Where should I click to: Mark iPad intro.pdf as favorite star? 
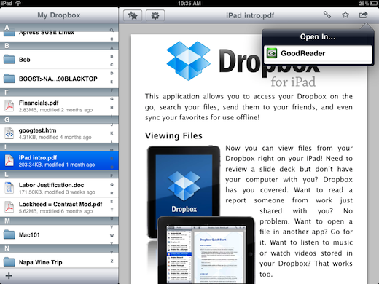point(345,15)
